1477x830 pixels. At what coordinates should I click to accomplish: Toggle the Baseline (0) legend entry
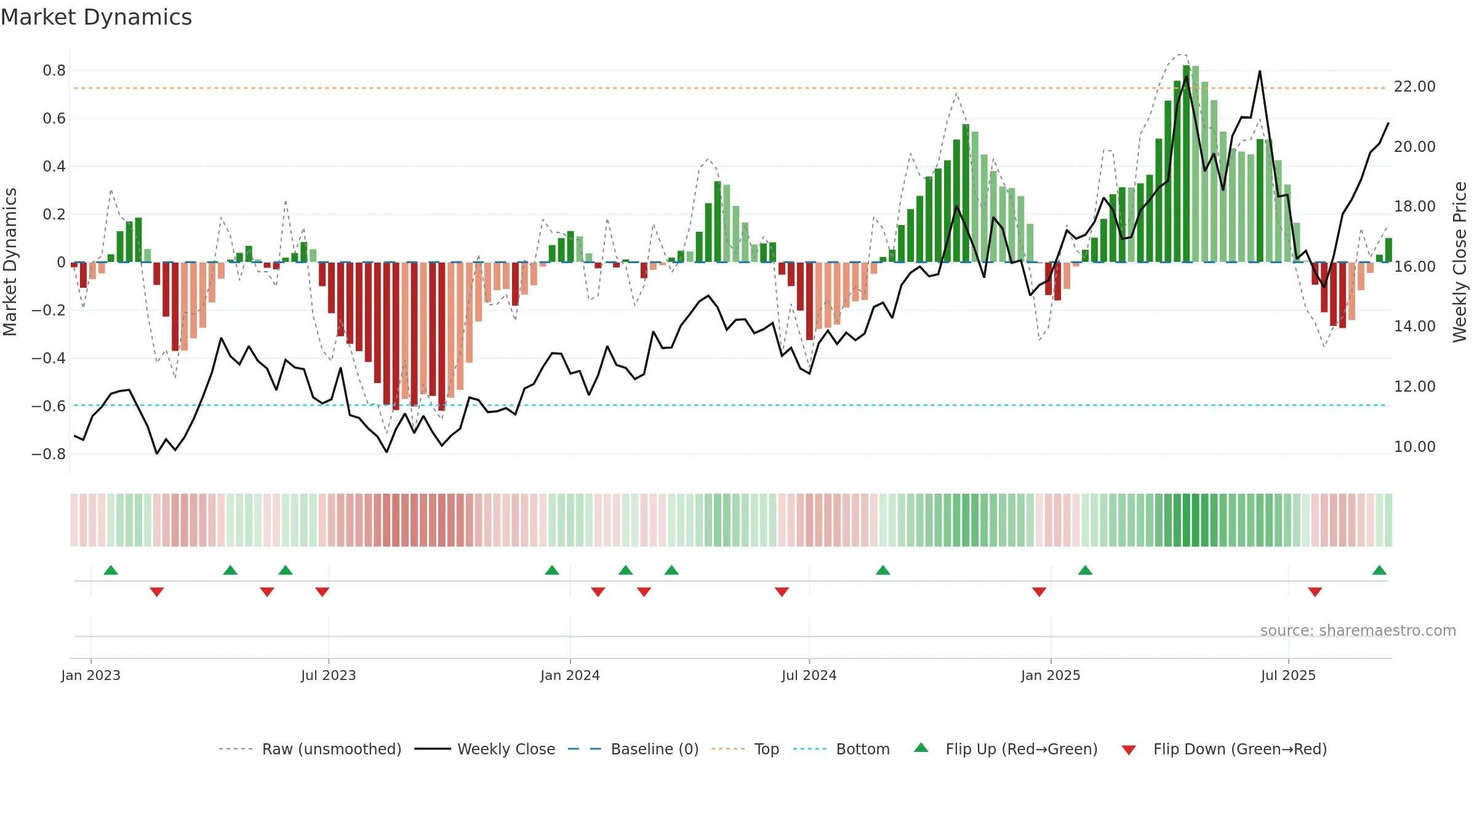[633, 749]
